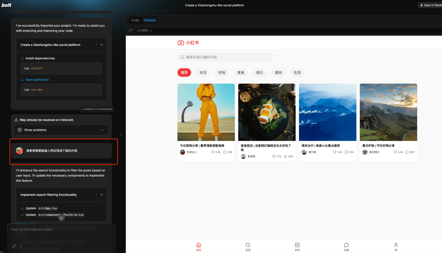Select the 推荐 category pill
Image resolution: width=442 pixels, height=253 pixels.
tap(184, 72)
